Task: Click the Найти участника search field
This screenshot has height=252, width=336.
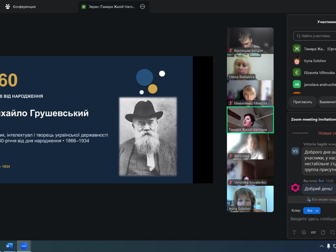Action: pos(315,36)
